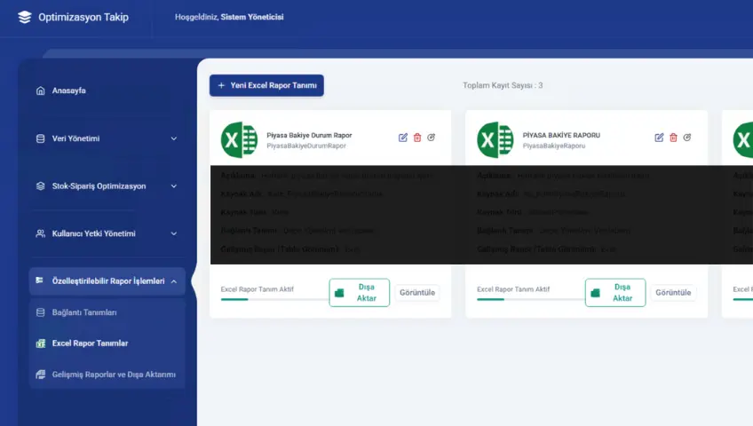Click refresh icon on PİYASA BAKİYE RAPORU card

[x=687, y=138]
